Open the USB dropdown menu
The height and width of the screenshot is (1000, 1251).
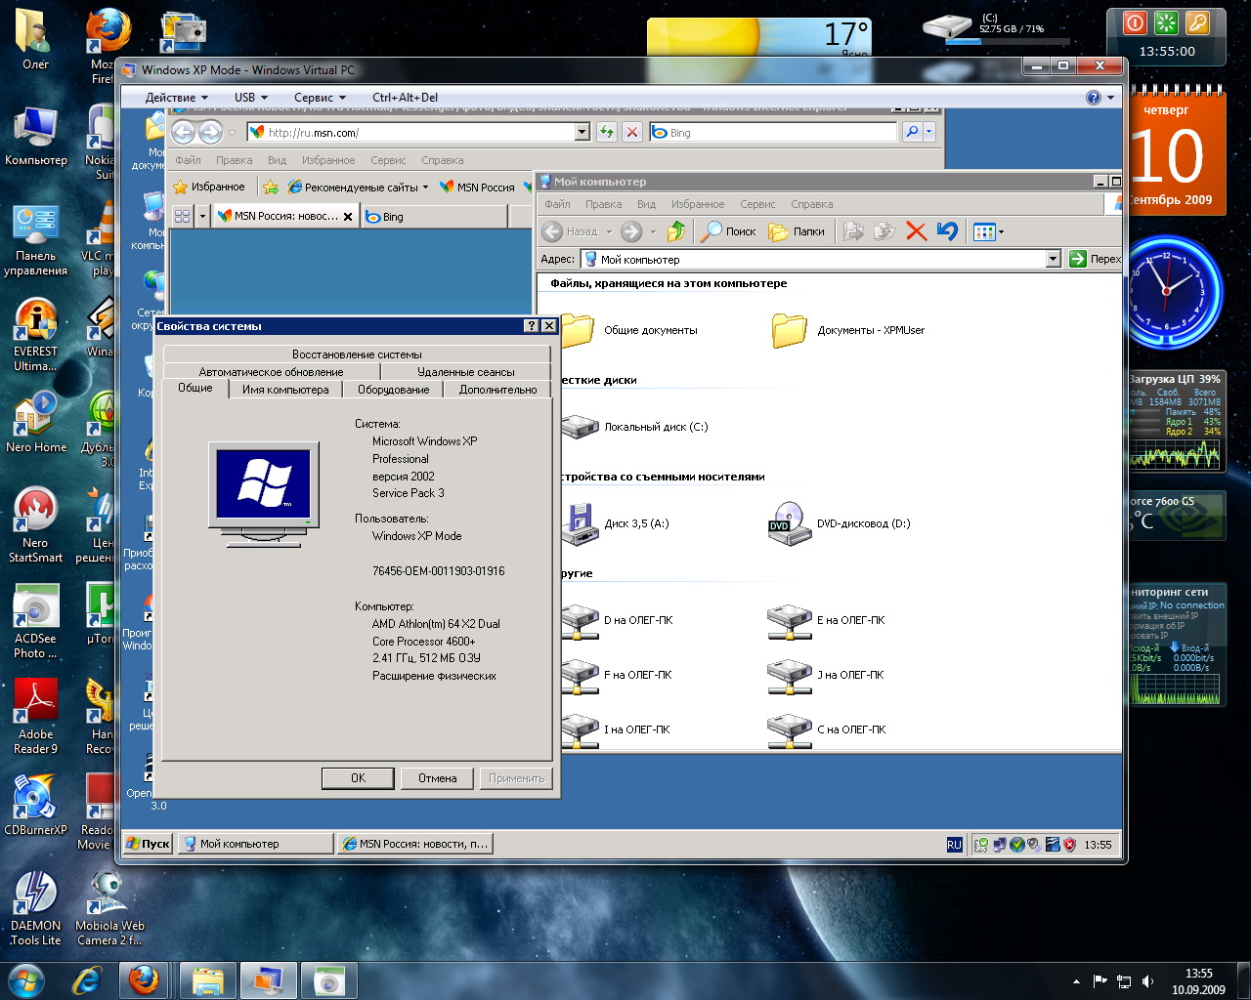point(251,98)
